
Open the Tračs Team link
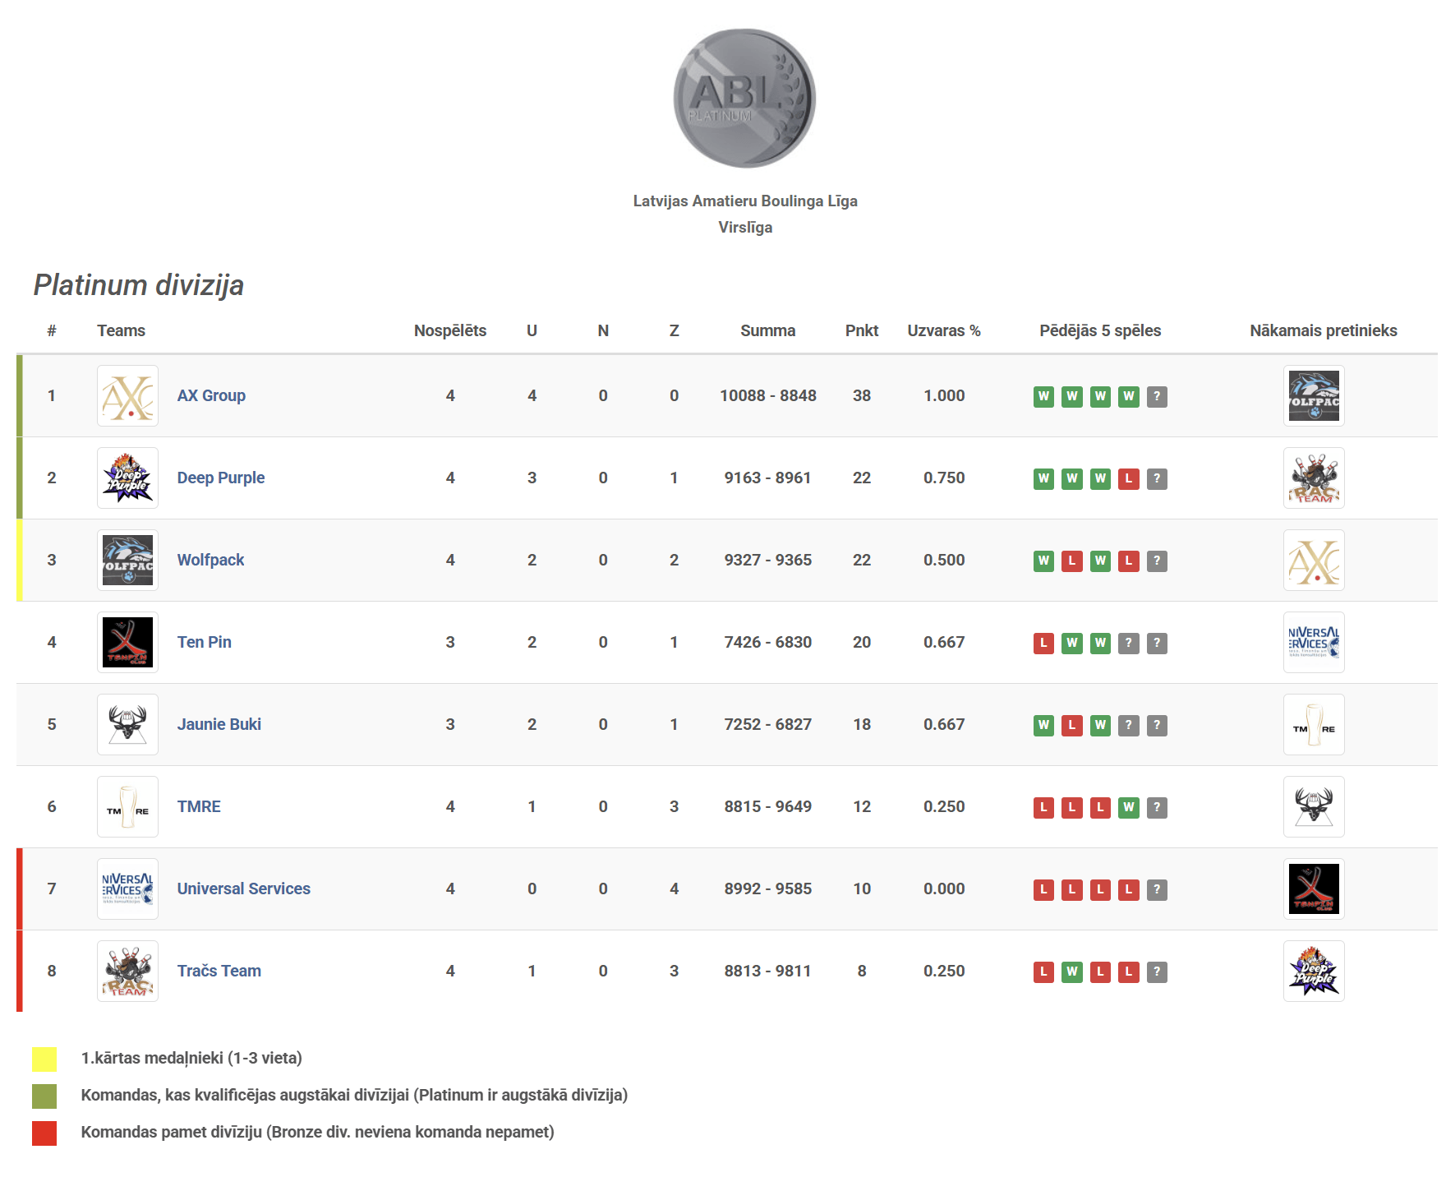219,971
